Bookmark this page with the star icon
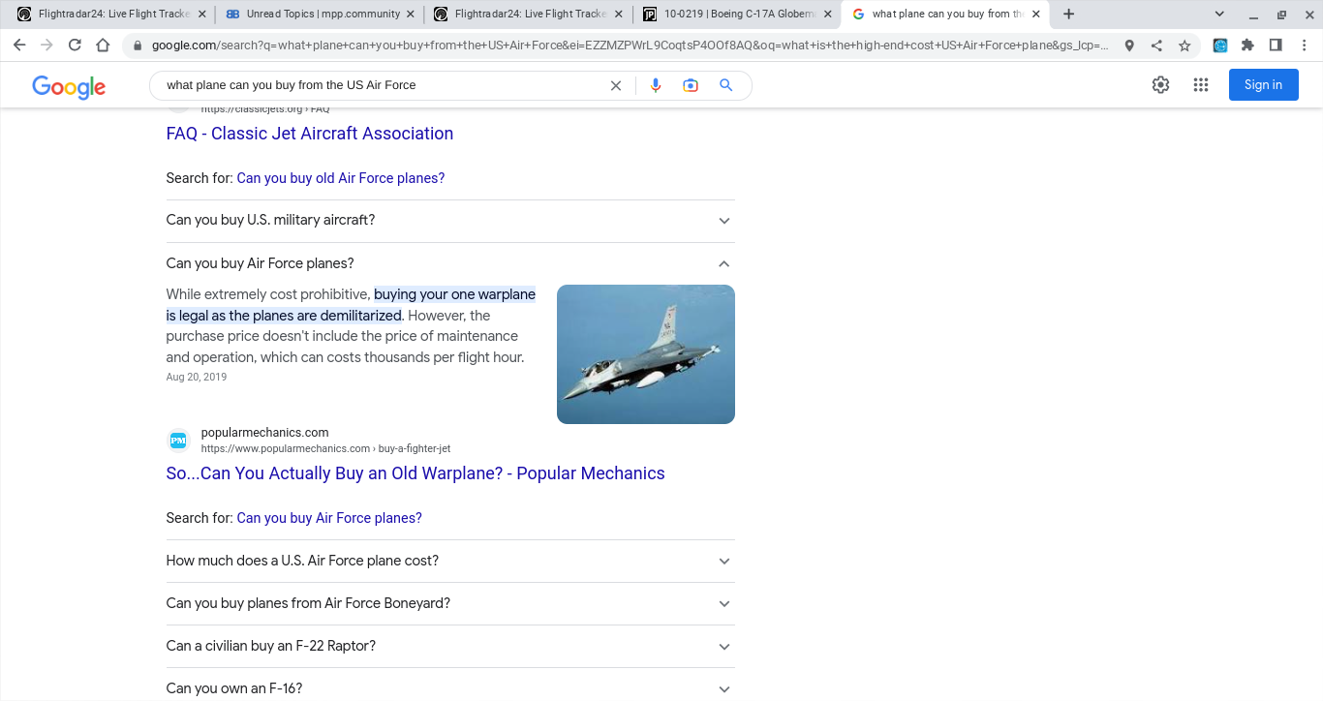This screenshot has height=701, width=1323. coord(1185,46)
